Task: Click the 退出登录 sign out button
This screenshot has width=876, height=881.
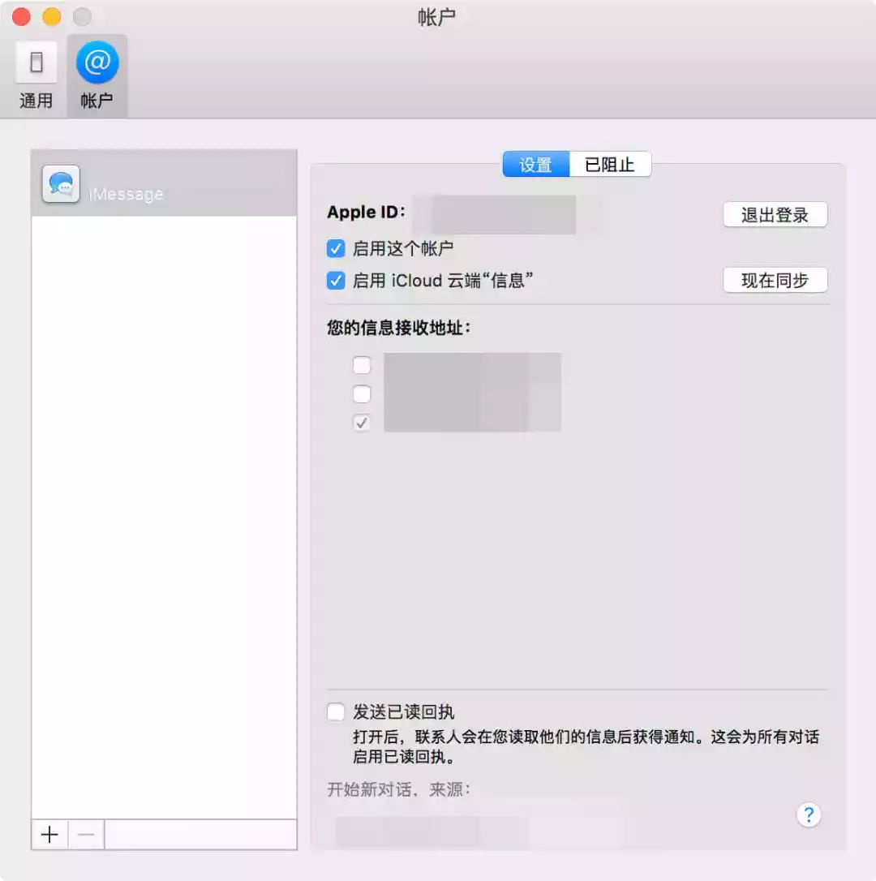Action: point(775,215)
